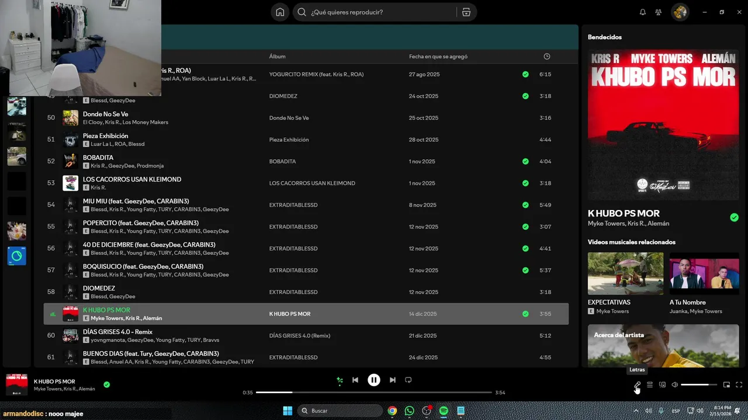Toggle saved checkmark on 40 DE DICIEMBRE row
This screenshot has width=748, height=420.
(525, 249)
